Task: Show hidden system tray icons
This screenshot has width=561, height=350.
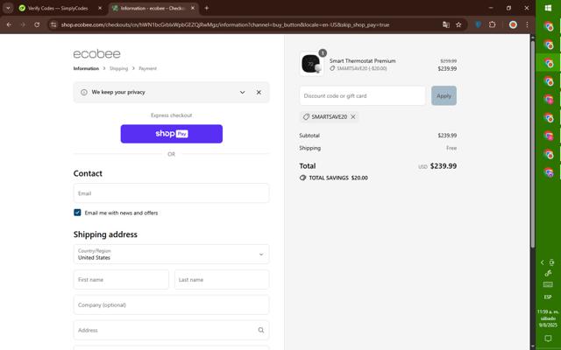Action: pos(543,262)
